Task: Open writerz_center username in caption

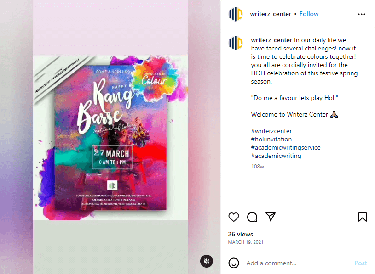Action: tap(271, 40)
